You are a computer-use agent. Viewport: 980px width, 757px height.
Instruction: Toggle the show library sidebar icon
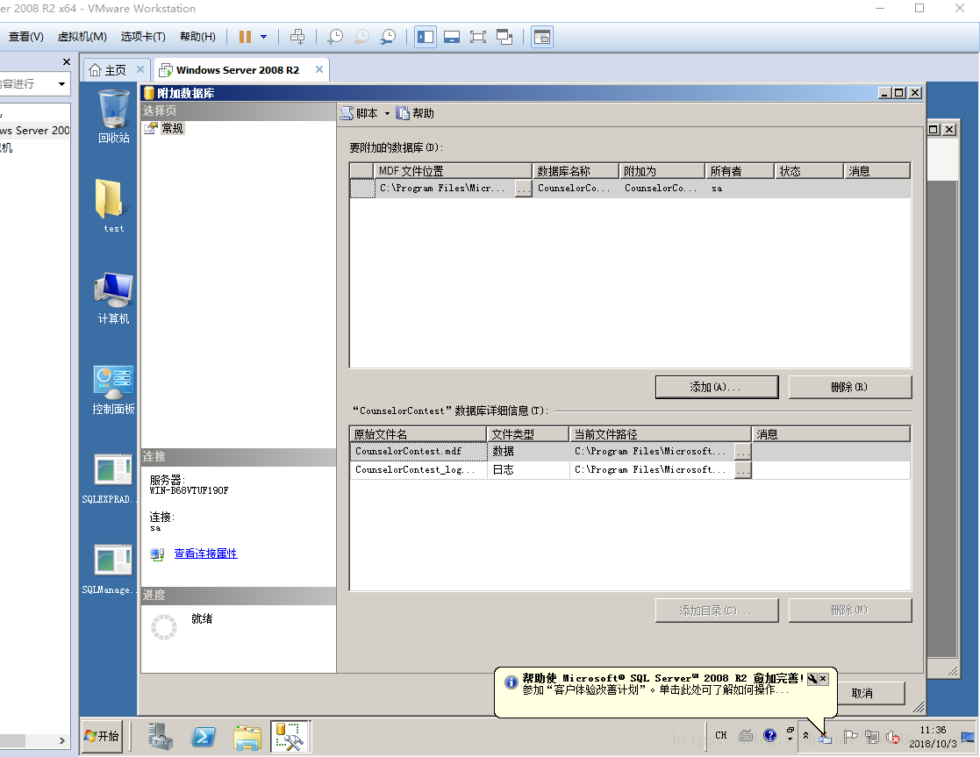426,37
